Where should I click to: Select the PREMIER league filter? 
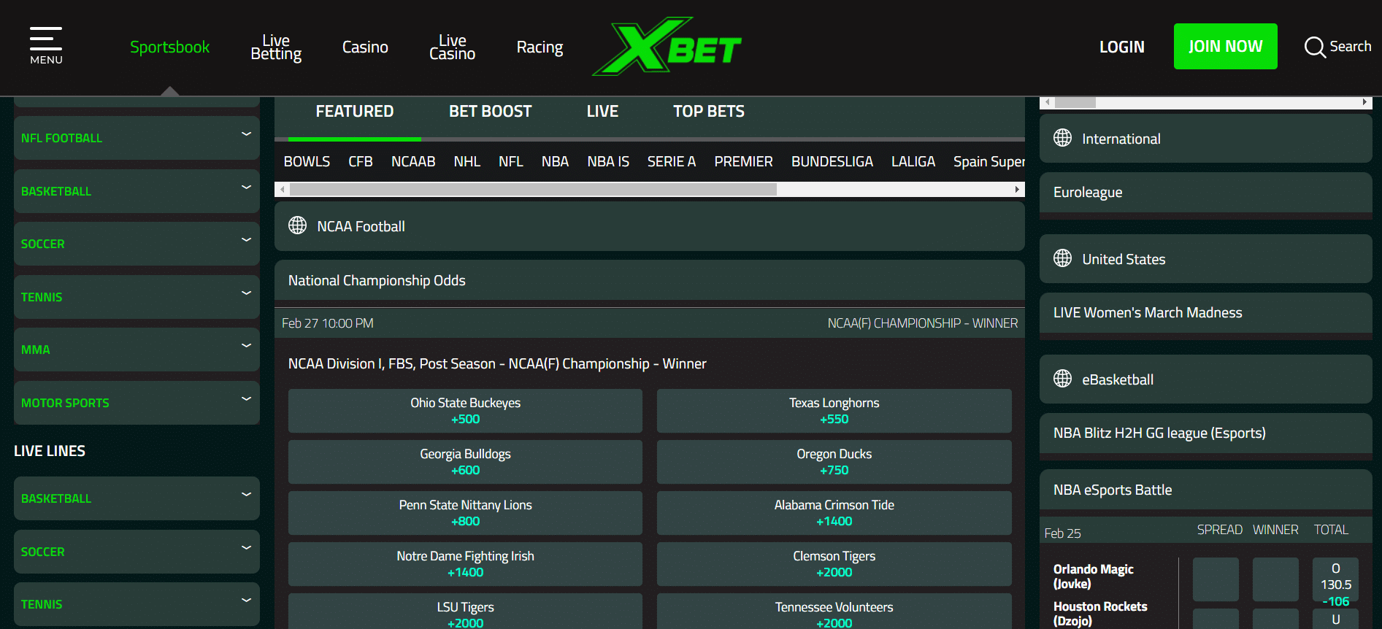[743, 161]
